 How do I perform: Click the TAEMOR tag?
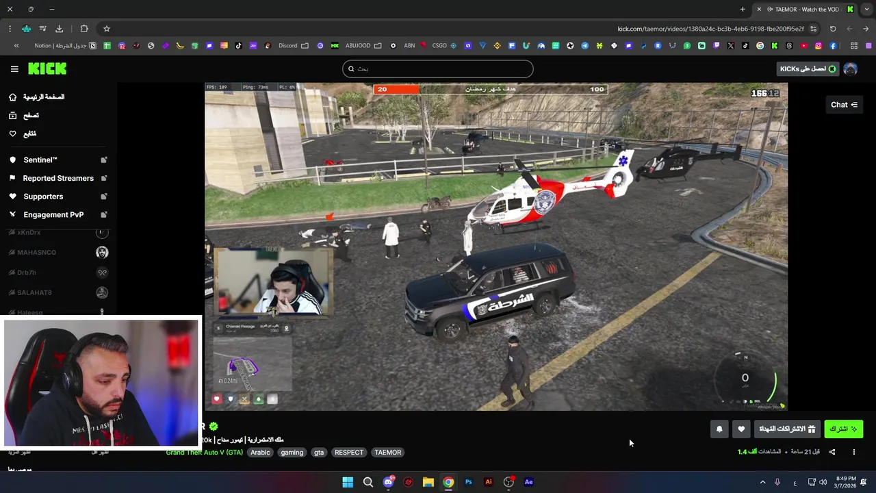point(388,453)
